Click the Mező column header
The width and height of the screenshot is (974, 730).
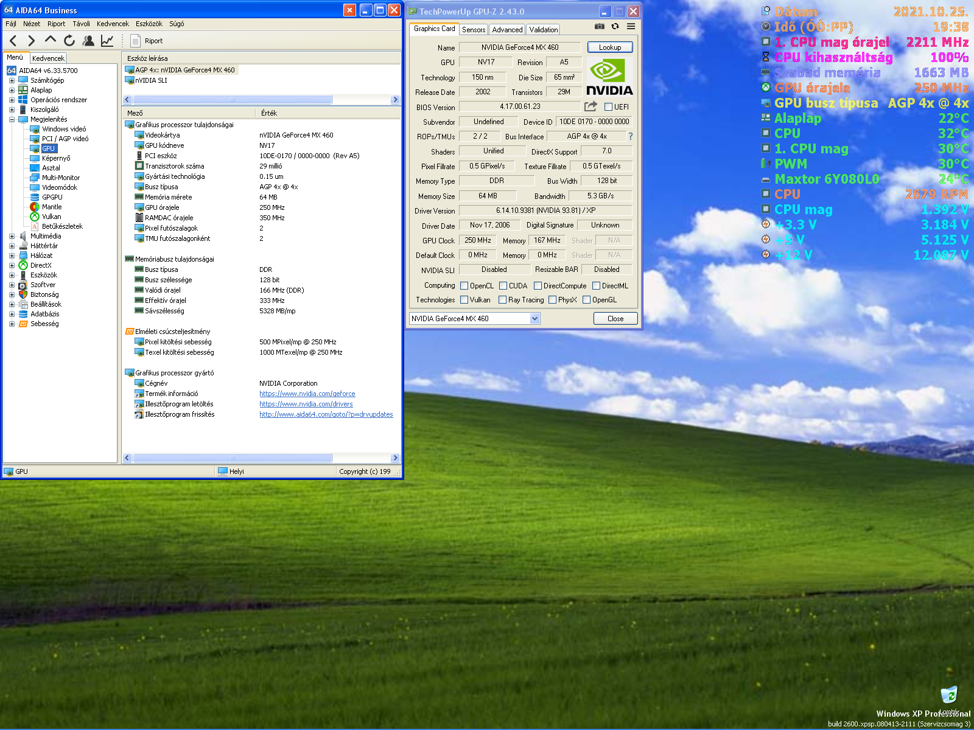coord(189,113)
